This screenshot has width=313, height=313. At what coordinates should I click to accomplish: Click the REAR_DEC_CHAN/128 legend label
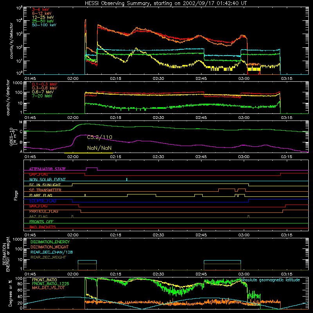[x=52, y=252]
